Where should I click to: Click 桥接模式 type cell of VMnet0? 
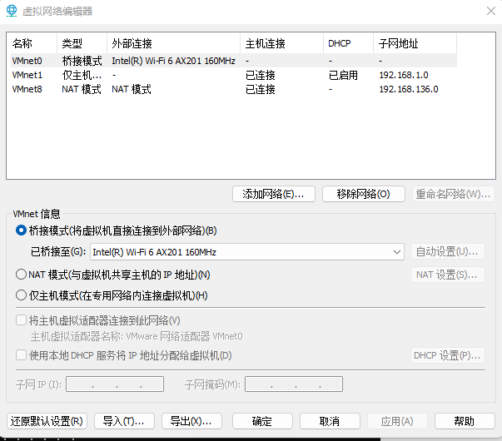tap(82, 61)
